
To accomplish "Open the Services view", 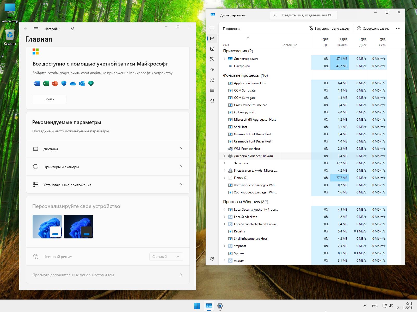I will click(212, 101).
